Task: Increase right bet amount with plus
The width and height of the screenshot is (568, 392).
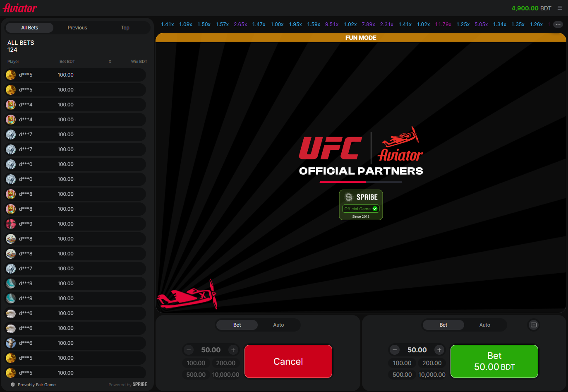Action: (x=439, y=350)
